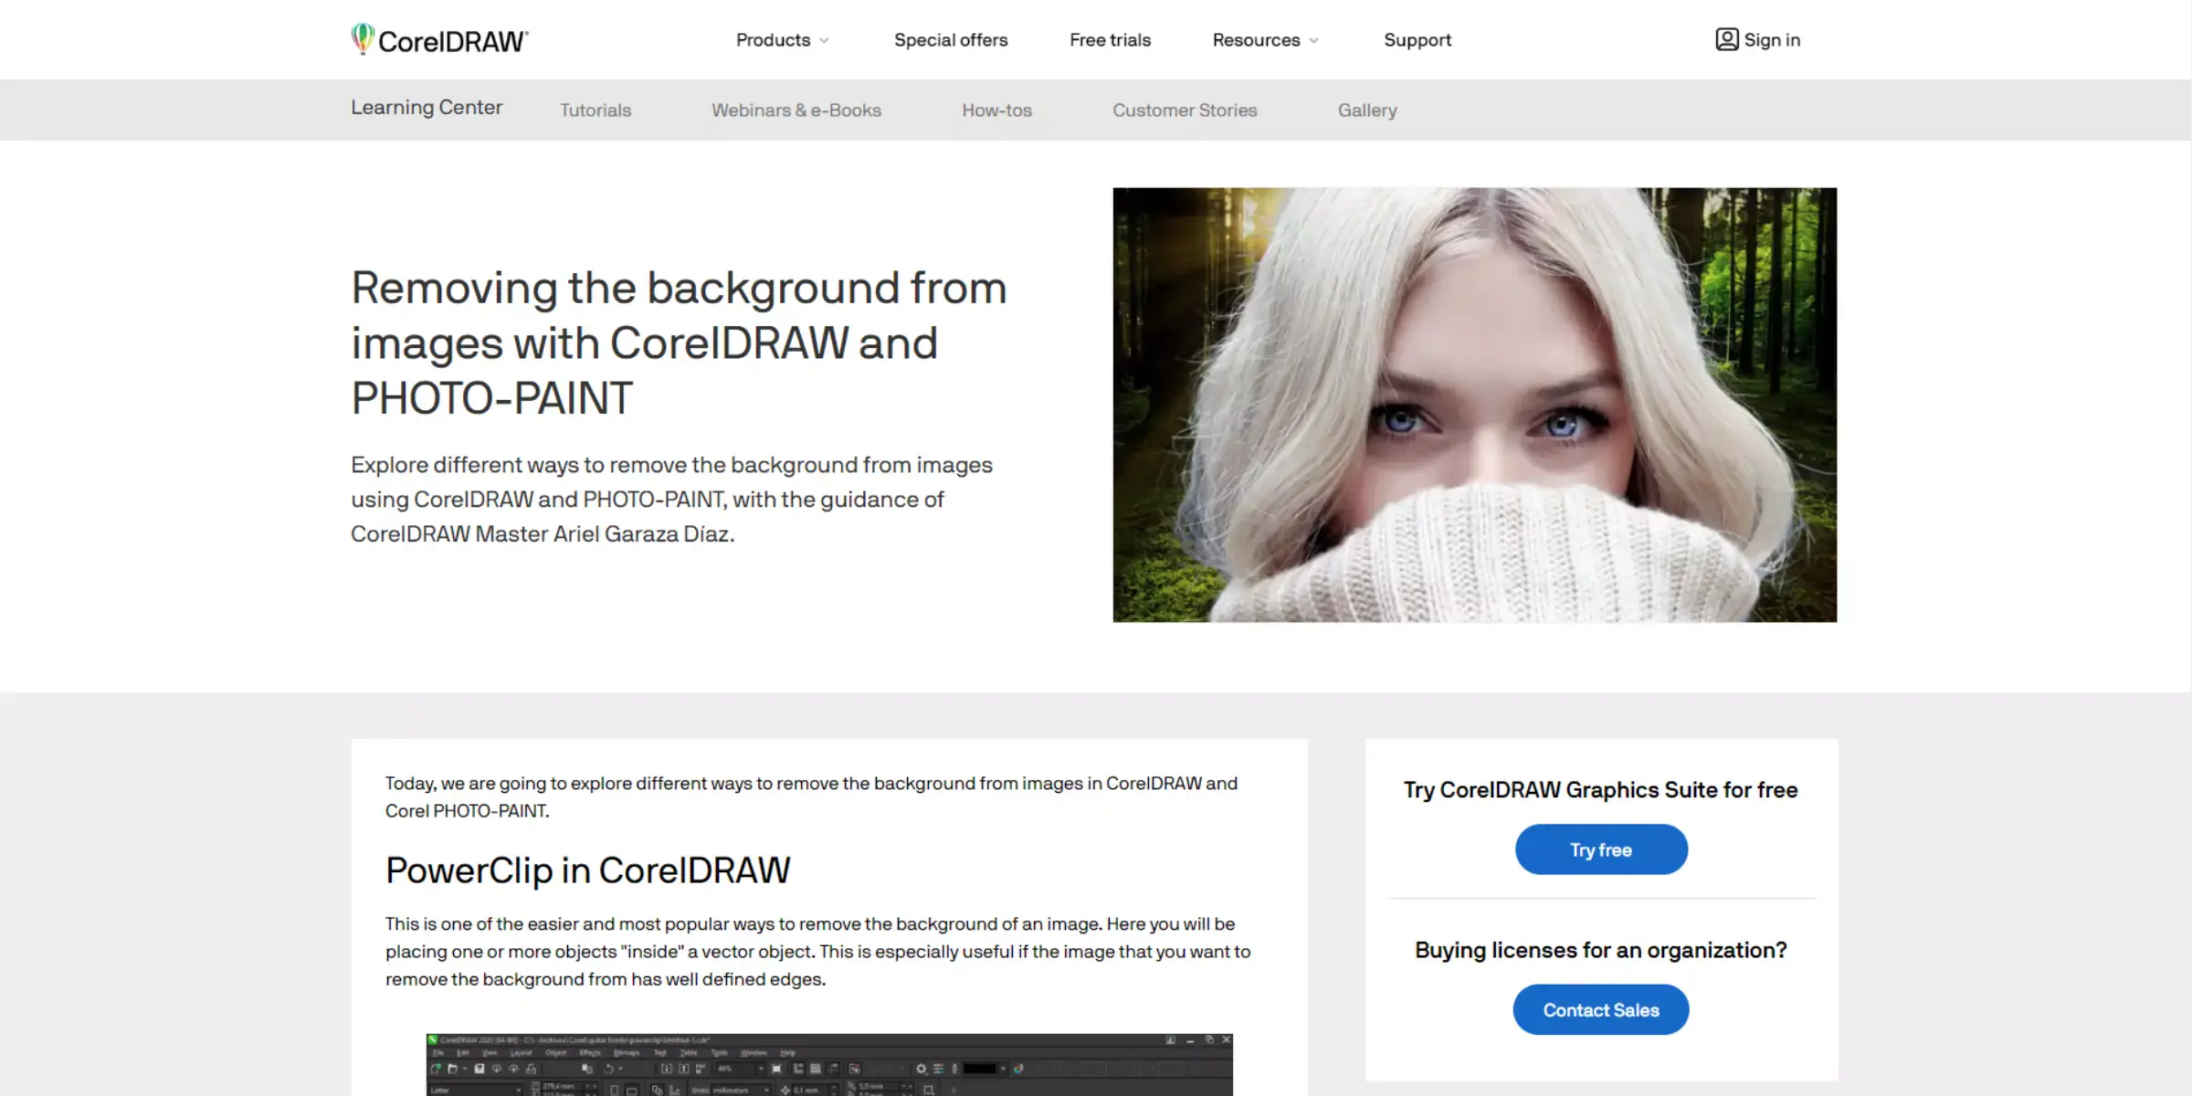Viewport: 2192px width, 1096px height.
Task: Click the PowerClip in CorelDRAW heading
Action: click(x=588, y=870)
